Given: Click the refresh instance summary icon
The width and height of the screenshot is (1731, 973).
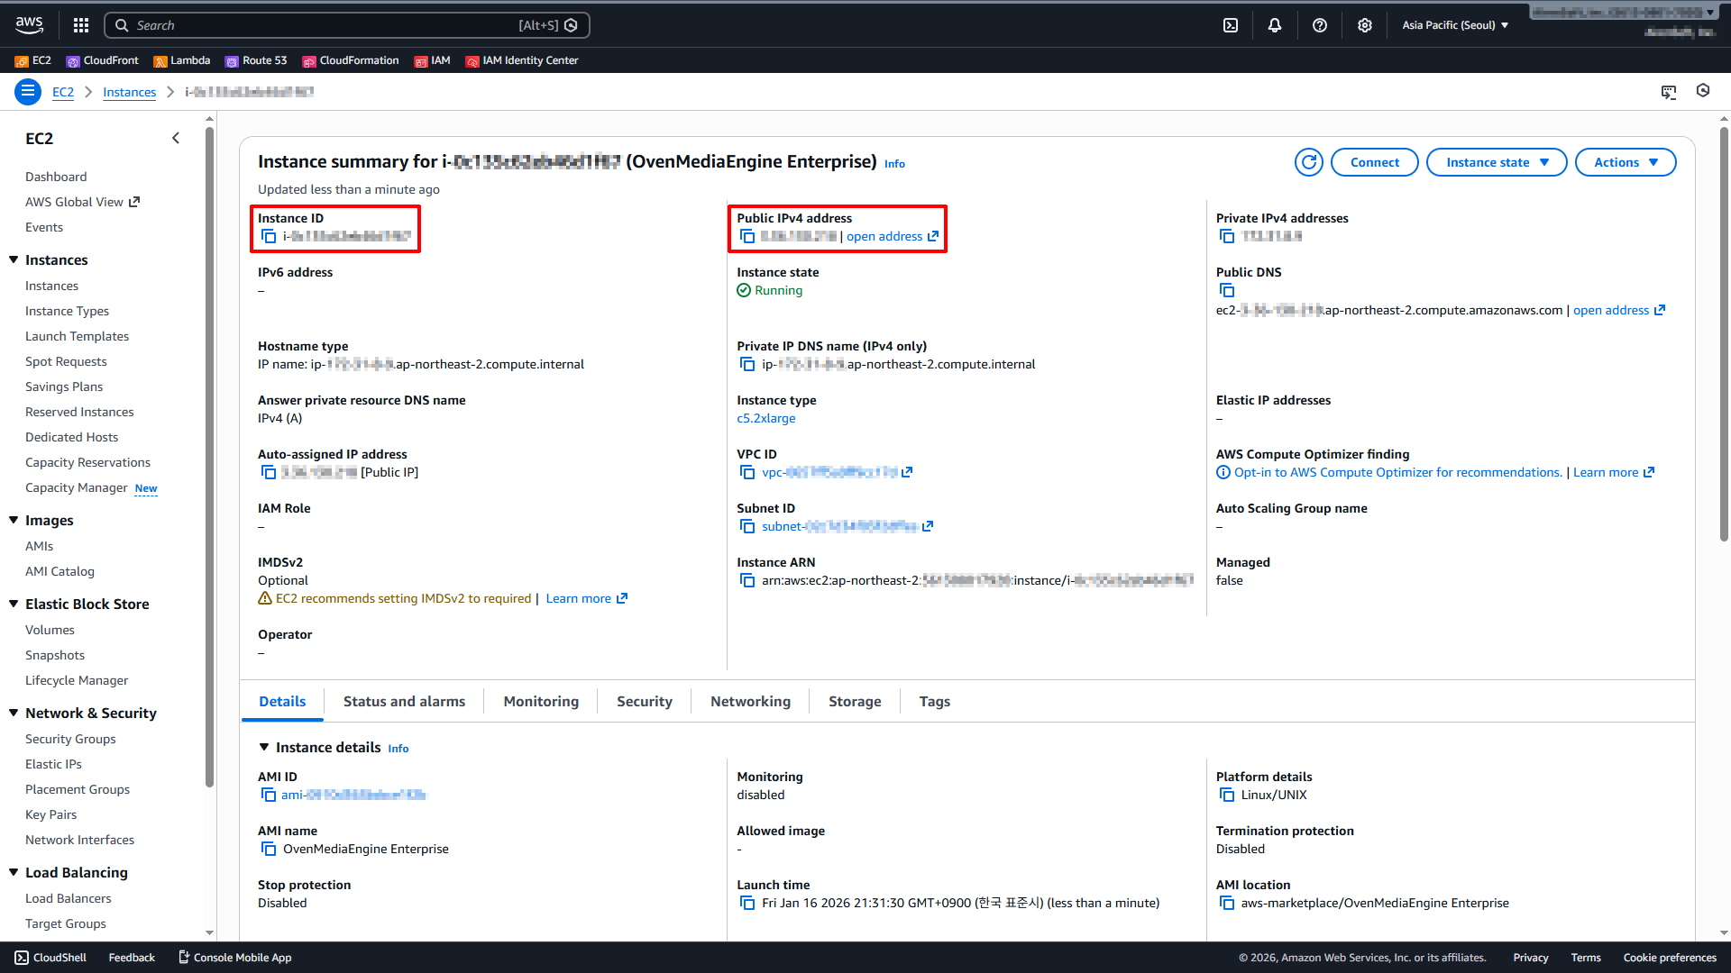Looking at the screenshot, I should [1308, 162].
